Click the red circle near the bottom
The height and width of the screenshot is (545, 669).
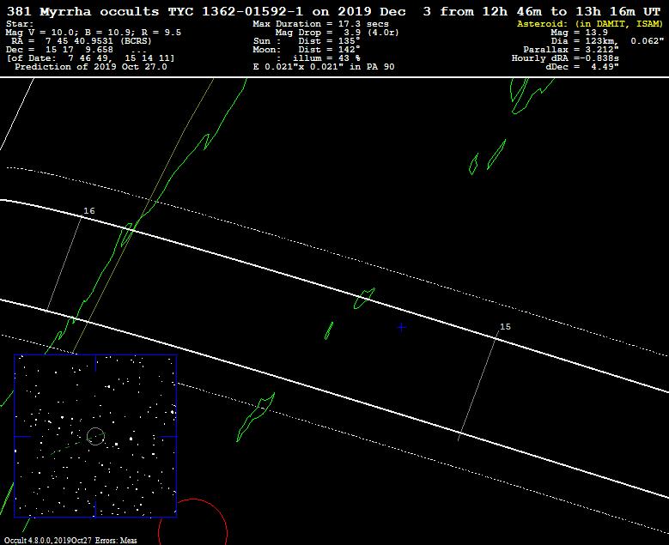pyautogui.click(x=193, y=522)
